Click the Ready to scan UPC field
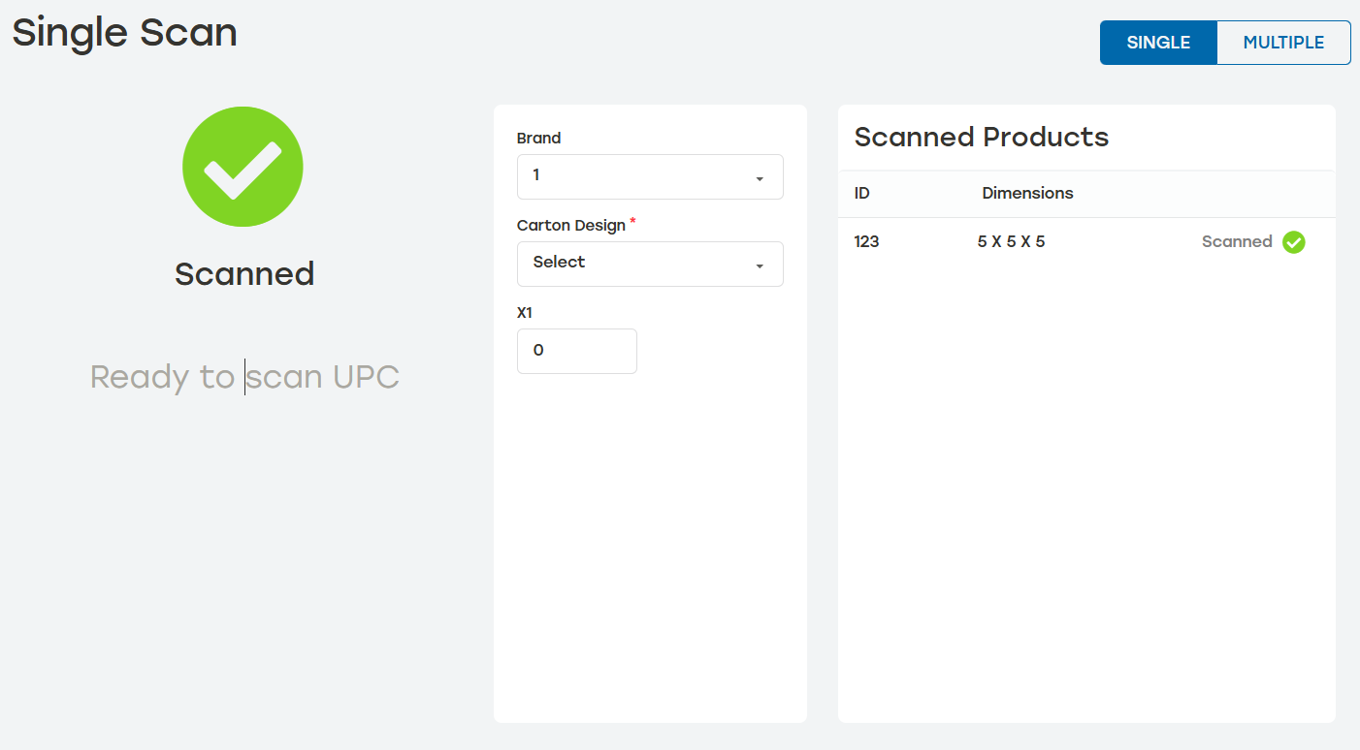Image resolution: width=1360 pixels, height=750 pixels. click(244, 377)
